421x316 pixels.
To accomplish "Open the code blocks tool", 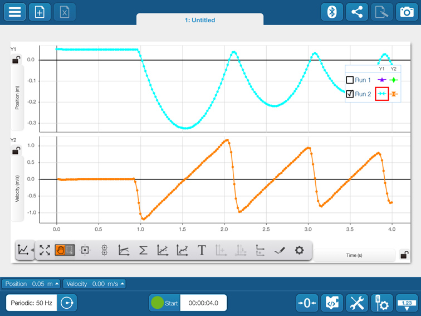I will pyautogui.click(x=332, y=303).
